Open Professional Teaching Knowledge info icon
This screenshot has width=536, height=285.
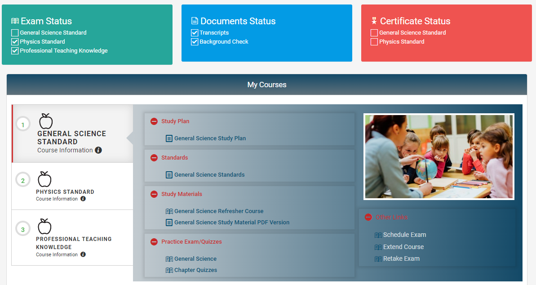(83, 254)
